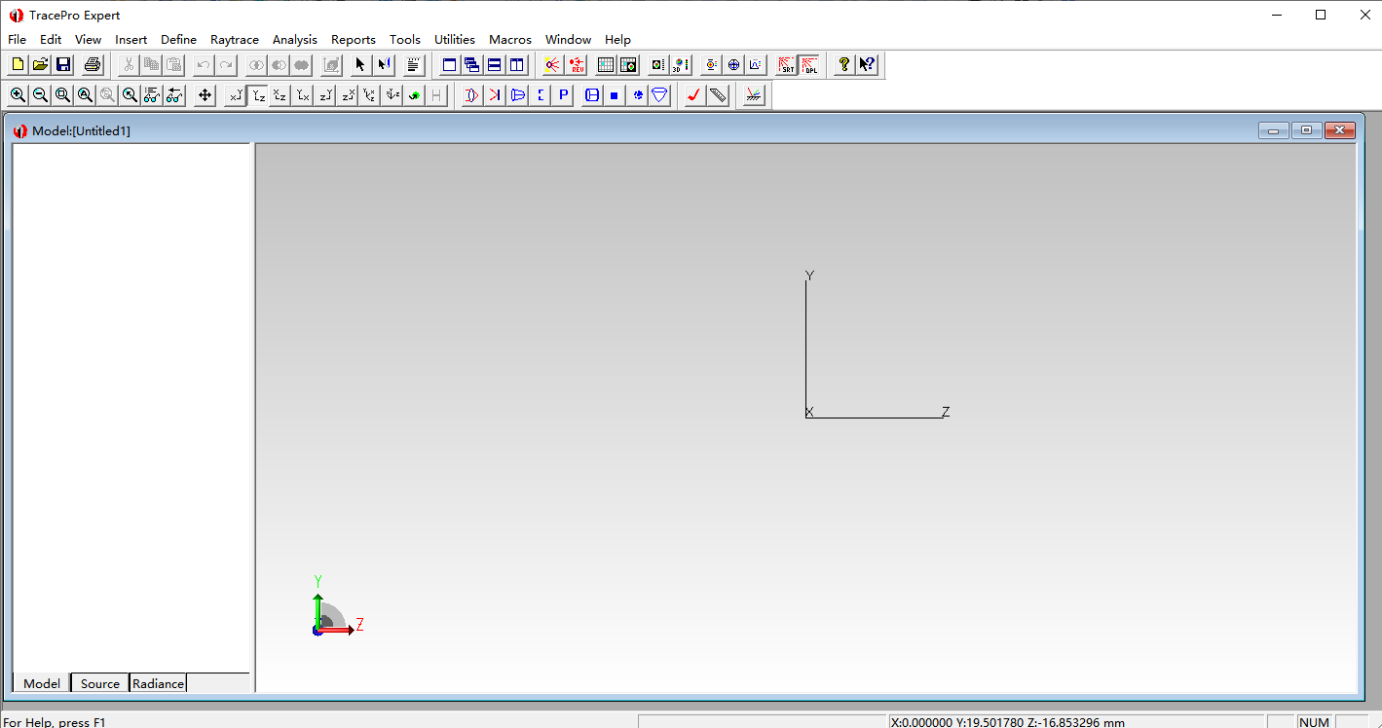The width and height of the screenshot is (1382, 728).
Task: Switch to the Source tab
Action: tap(100, 683)
